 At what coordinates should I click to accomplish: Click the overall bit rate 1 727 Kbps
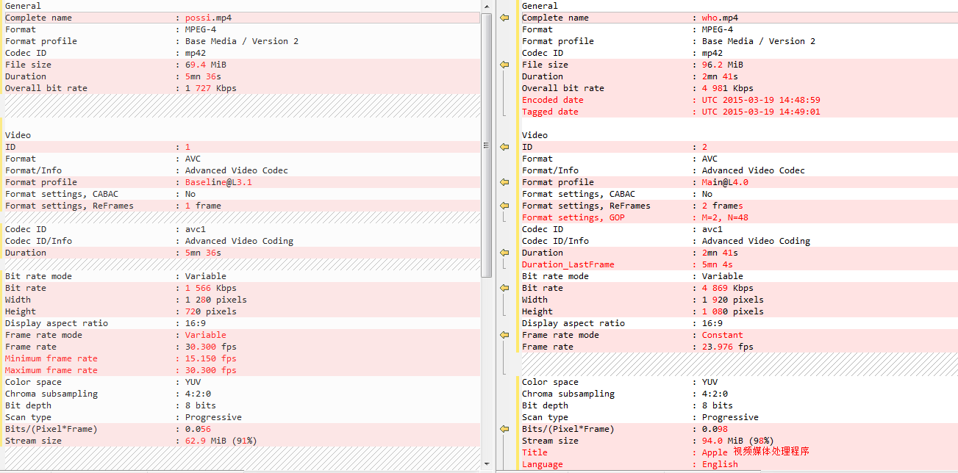(211, 88)
